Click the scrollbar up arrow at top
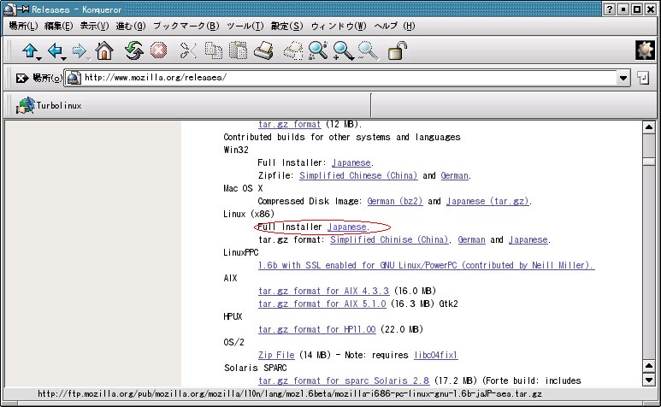 point(649,127)
